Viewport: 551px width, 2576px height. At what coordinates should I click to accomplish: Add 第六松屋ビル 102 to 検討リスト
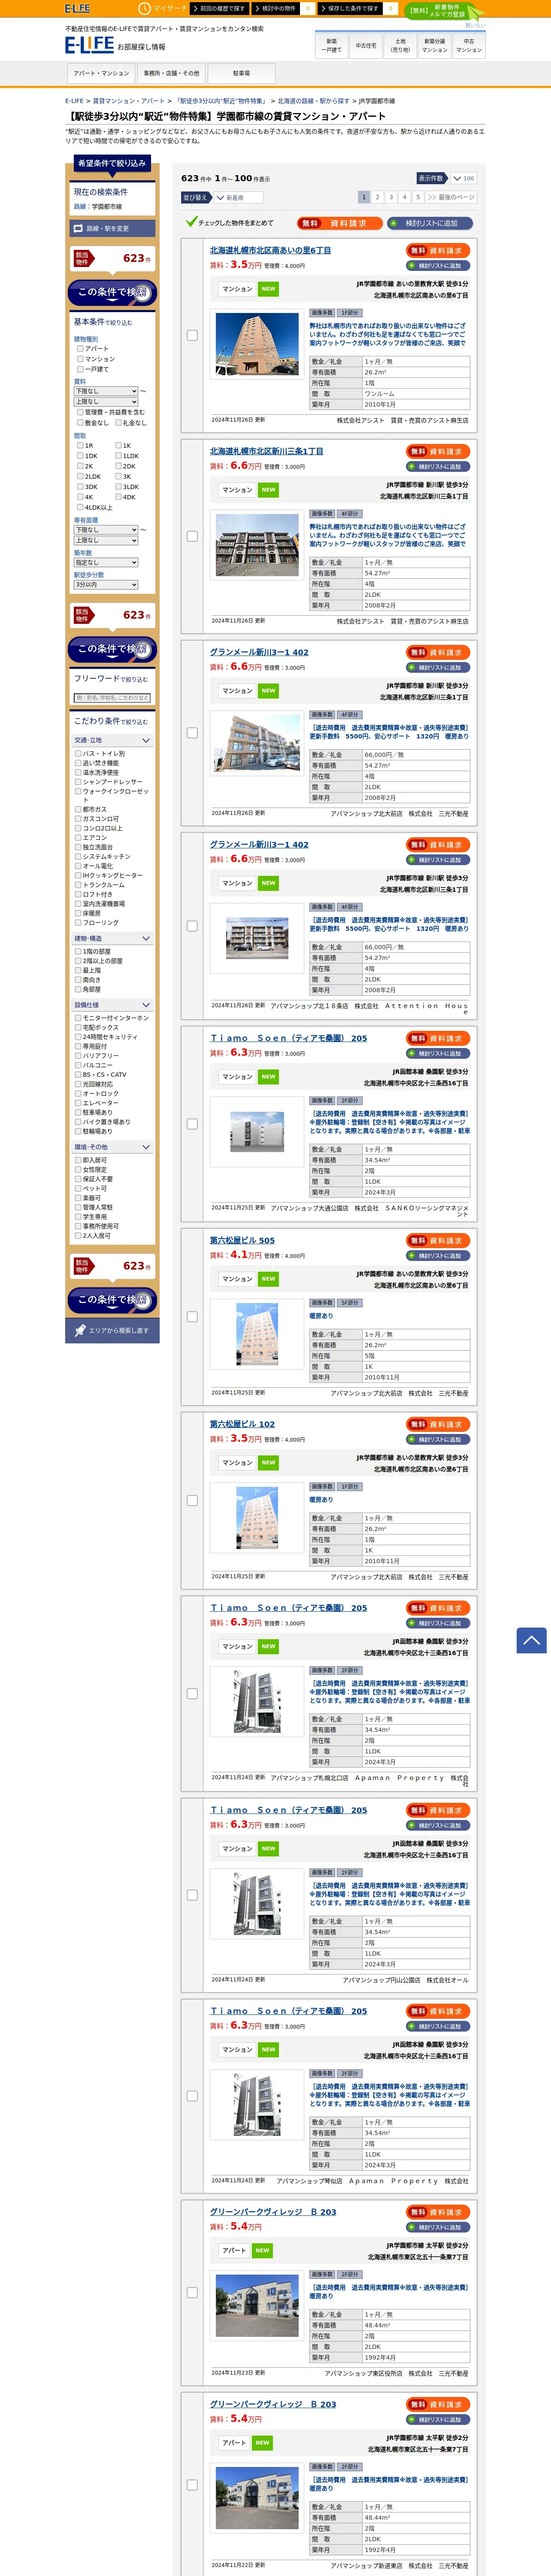coord(438,1440)
